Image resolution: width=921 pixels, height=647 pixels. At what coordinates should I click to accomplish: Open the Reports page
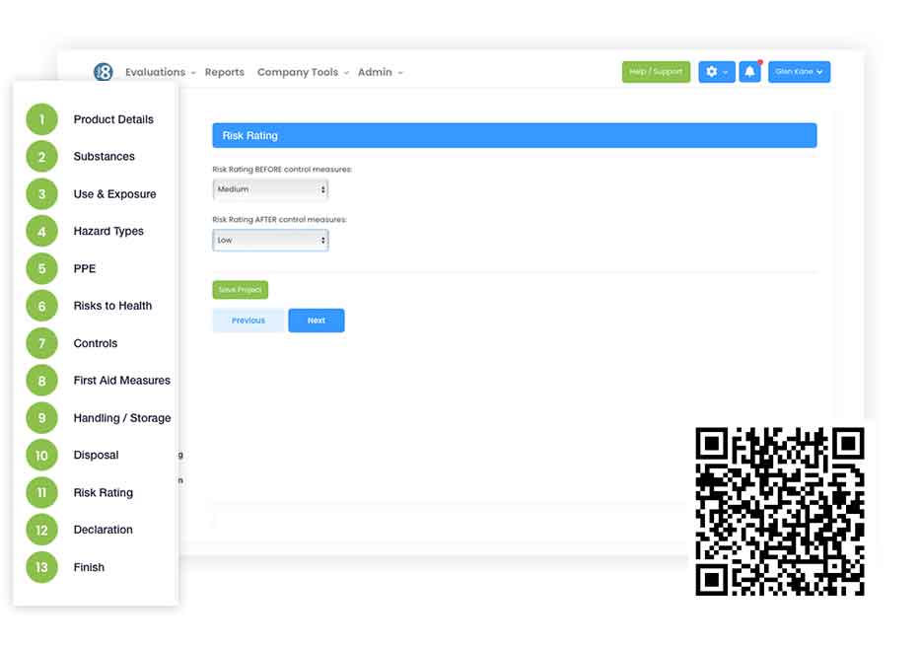pos(224,72)
